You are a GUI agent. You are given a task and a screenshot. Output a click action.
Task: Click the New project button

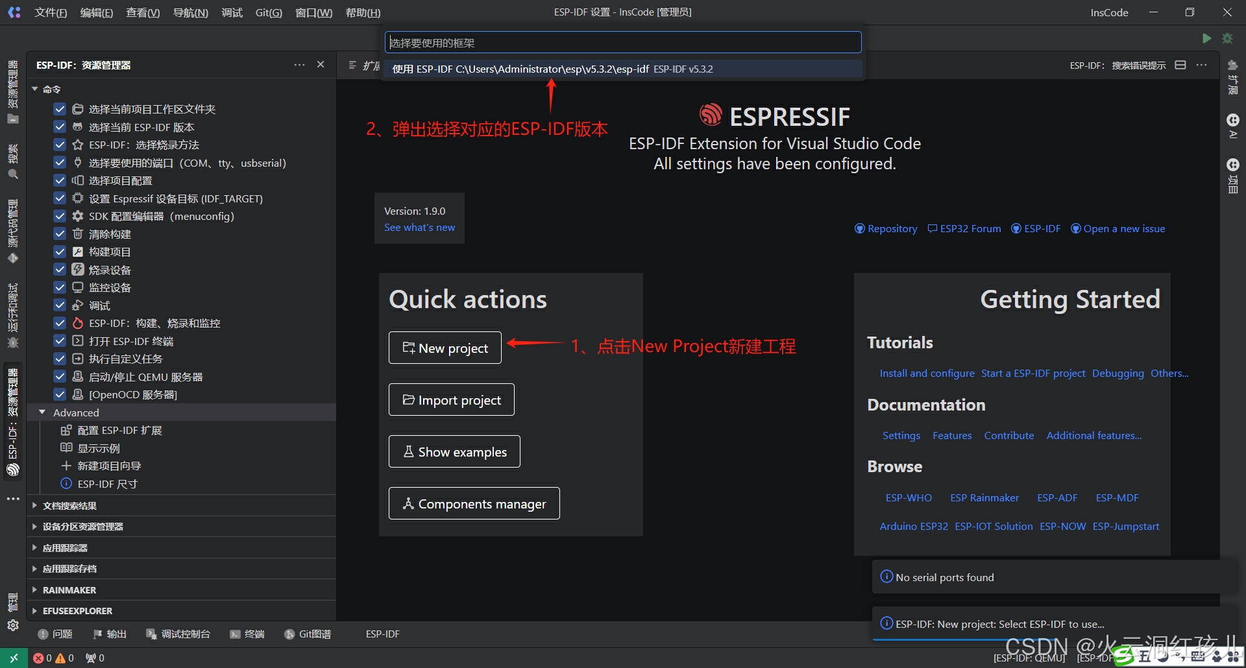pos(445,348)
